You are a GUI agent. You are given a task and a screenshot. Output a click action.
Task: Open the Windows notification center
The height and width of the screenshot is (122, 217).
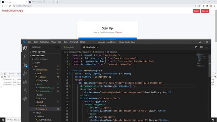[213, 120]
